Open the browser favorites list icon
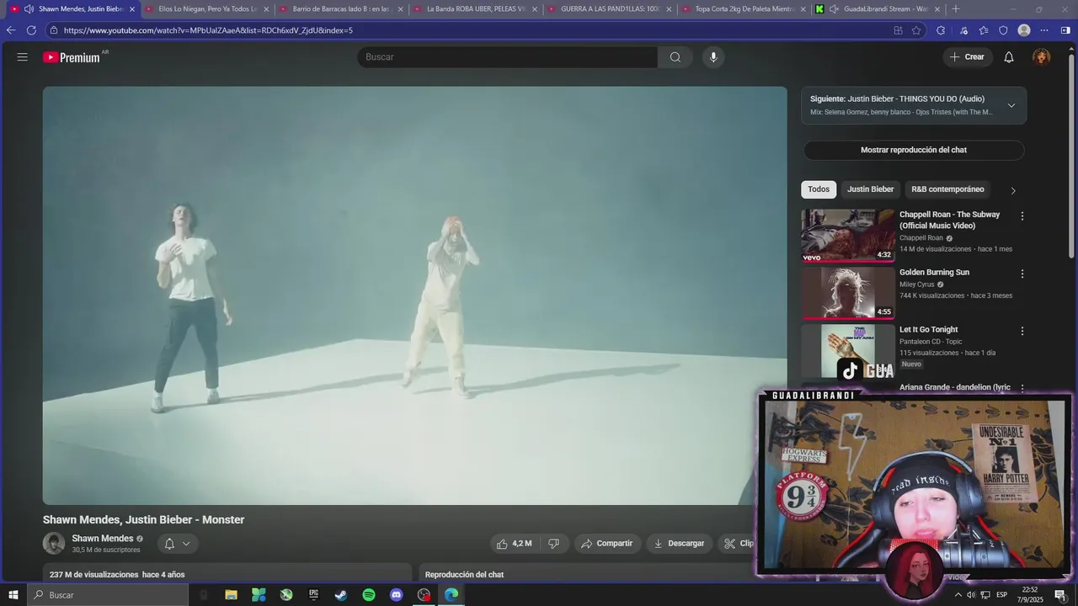The width and height of the screenshot is (1078, 606). [x=984, y=30]
